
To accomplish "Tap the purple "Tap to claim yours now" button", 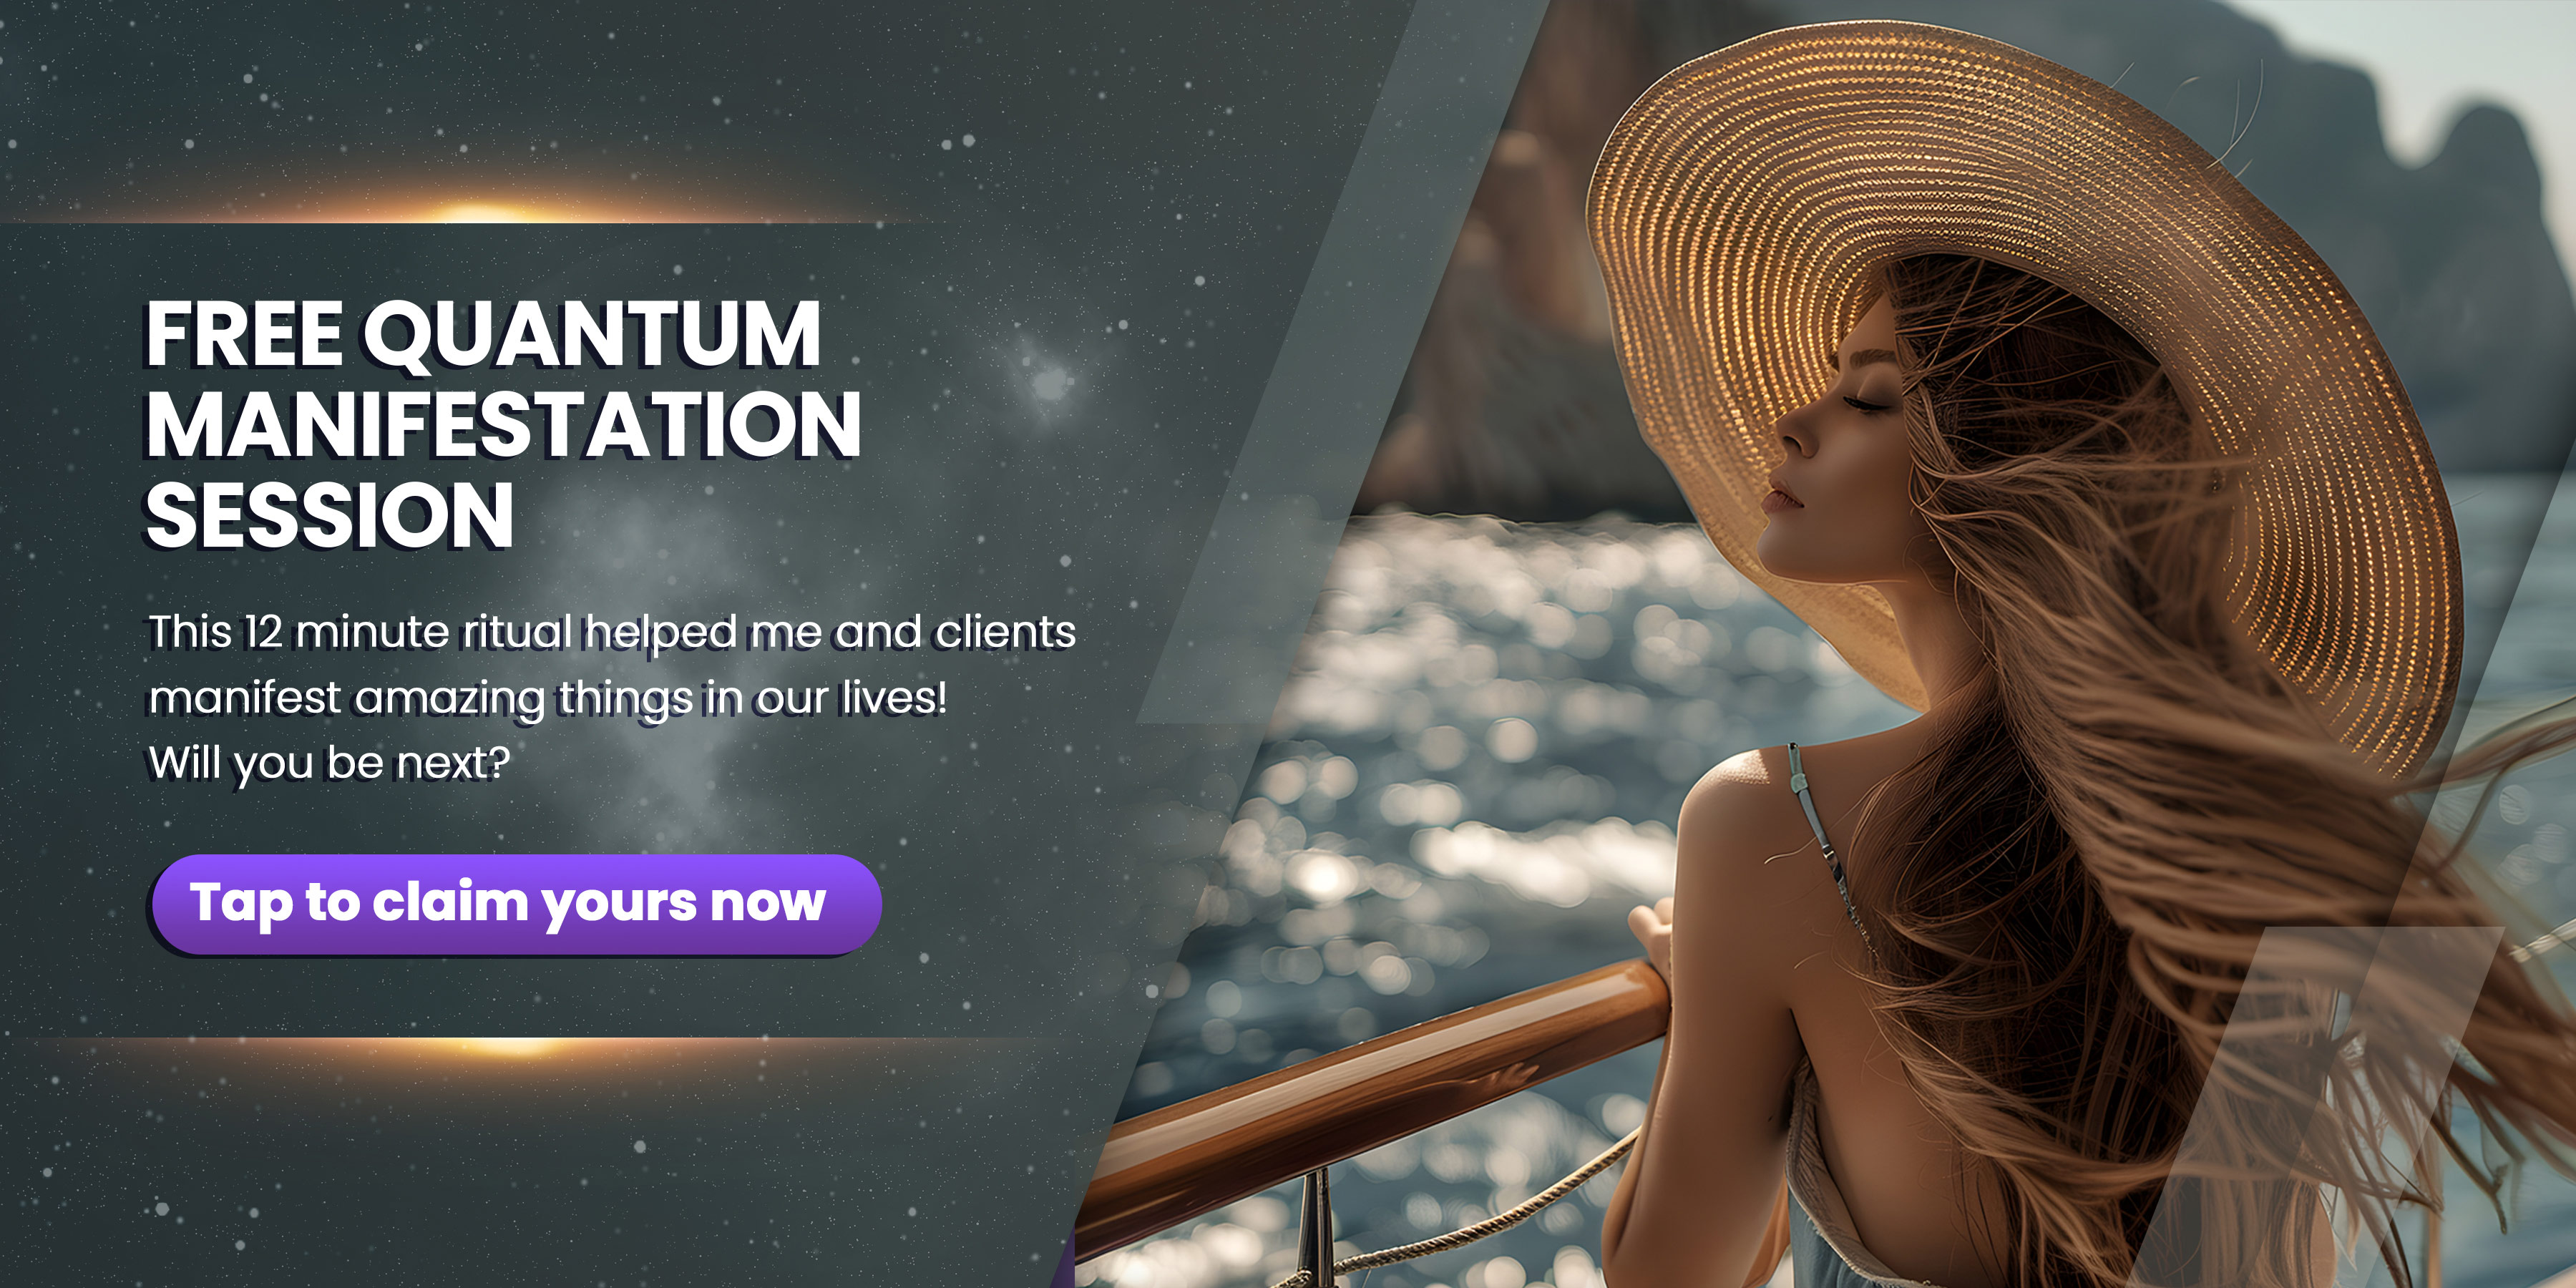I will pyautogui.click(x=516, y=904).
